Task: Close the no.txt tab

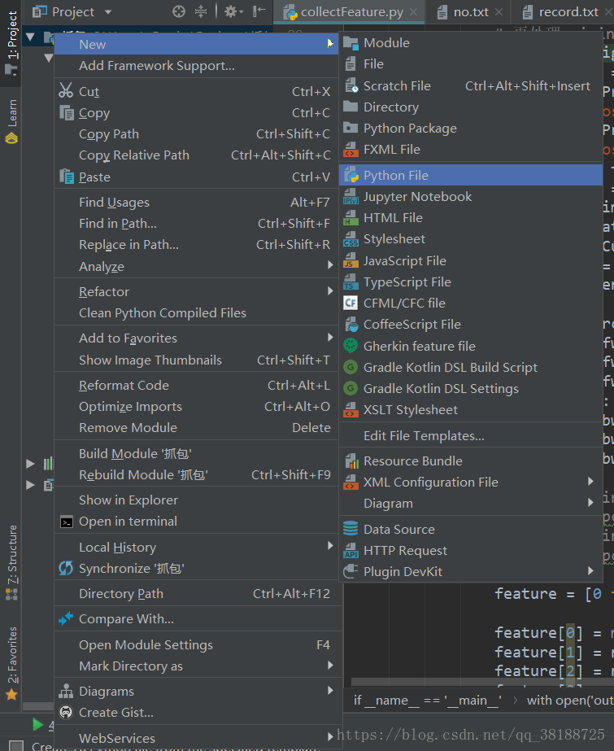Action: (499, 12)
